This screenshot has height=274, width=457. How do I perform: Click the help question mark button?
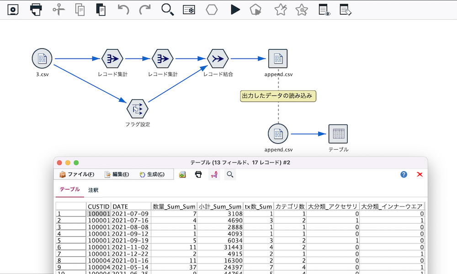403,174
